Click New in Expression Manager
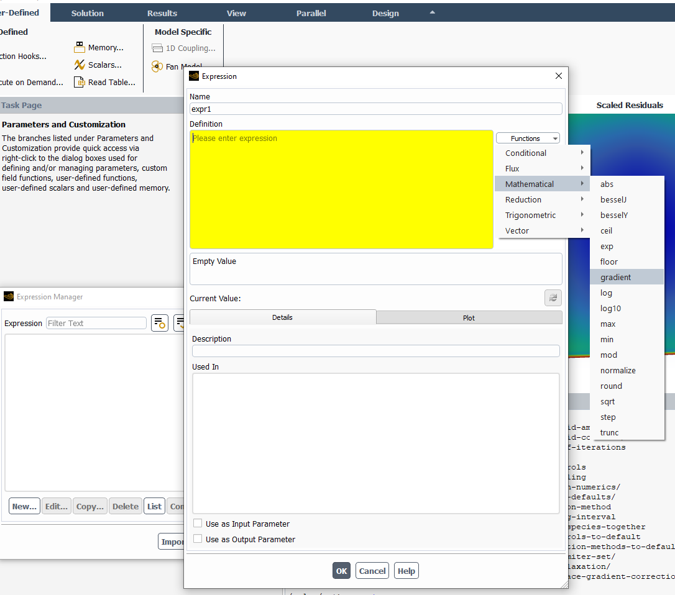This screenshot has width=675, height=595. [x=24, y=506]
